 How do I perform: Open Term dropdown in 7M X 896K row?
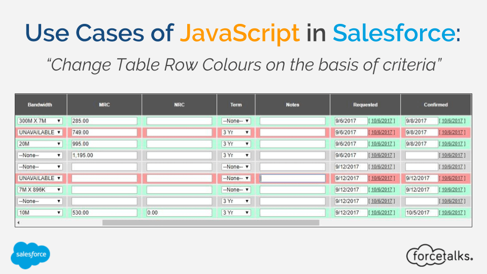click(x=236, y=190)
